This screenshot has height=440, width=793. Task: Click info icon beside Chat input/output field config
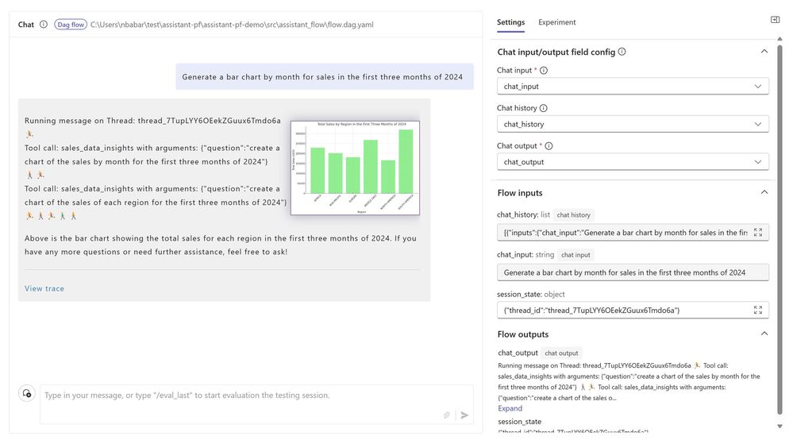point(622,52)
